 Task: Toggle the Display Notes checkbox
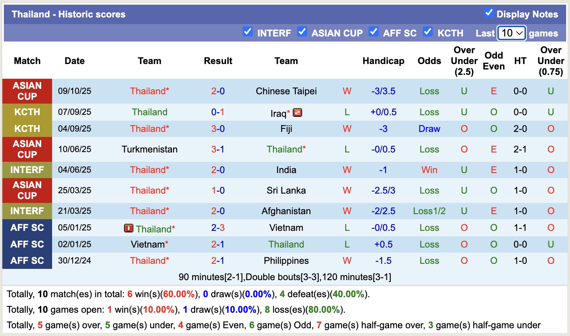pyautogui.click(x=489, y=13)
